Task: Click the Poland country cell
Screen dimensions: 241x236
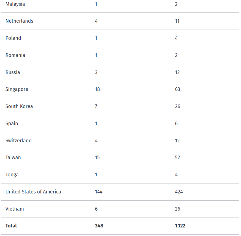Action: (13, 38)
